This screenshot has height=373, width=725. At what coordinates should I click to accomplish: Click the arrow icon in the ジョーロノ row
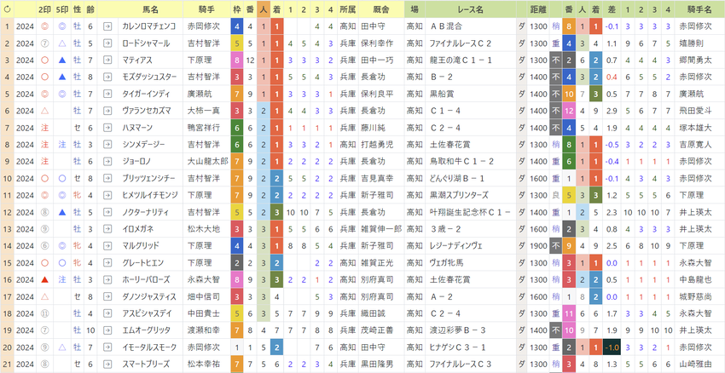(107, 162)
